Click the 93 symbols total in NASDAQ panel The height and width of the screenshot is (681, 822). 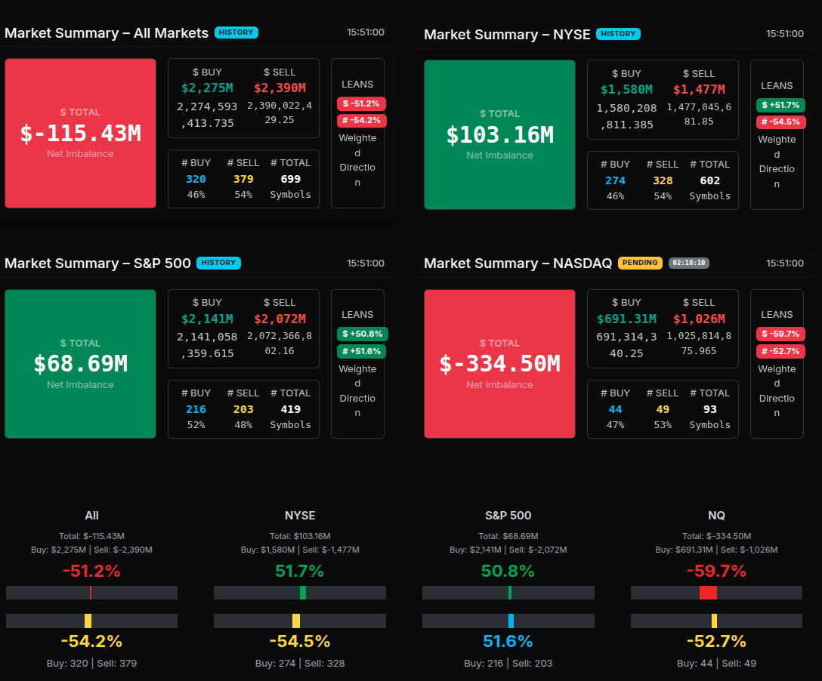pos(709,409)
